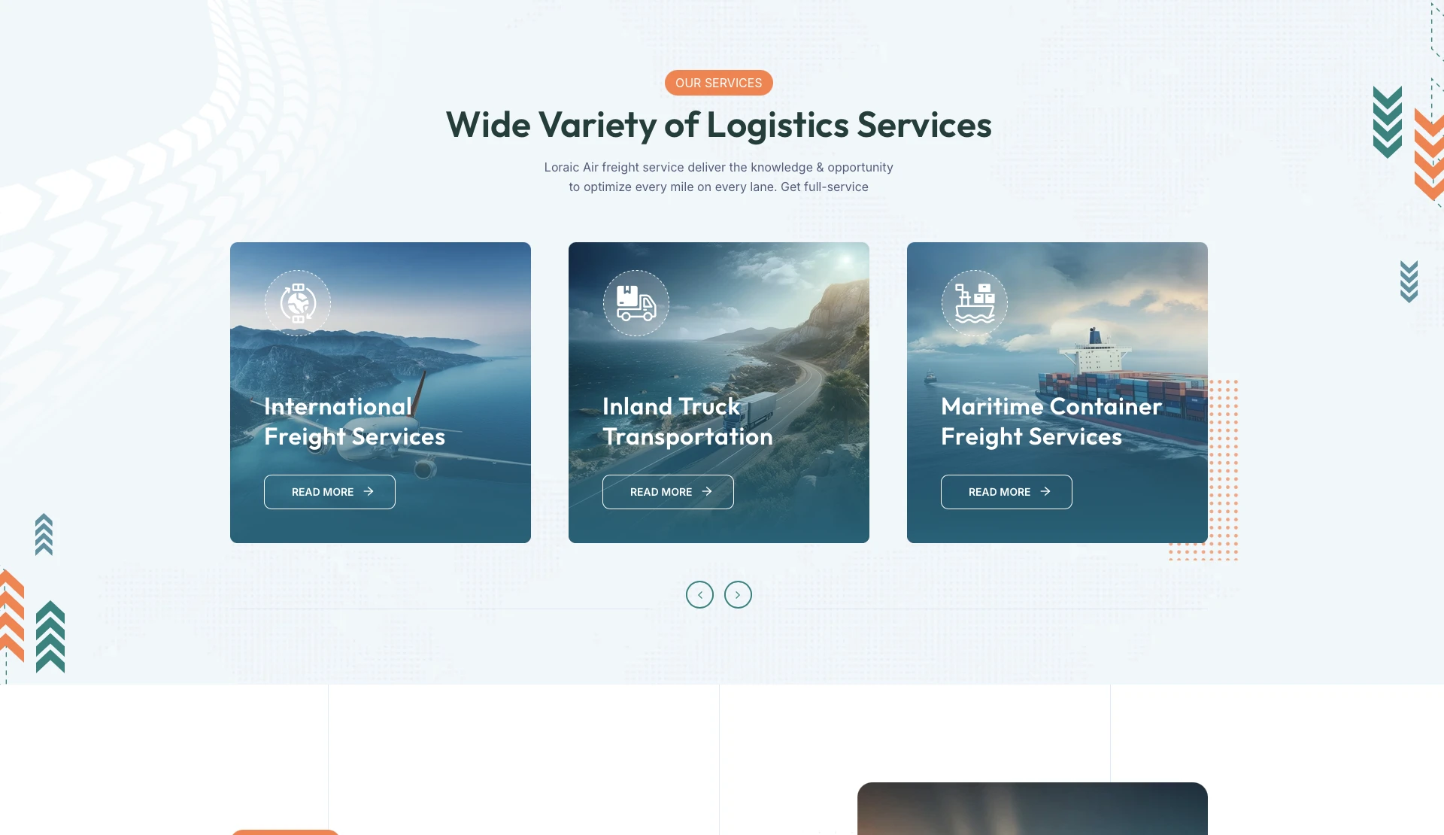Screen dimensions: 1444x835
Task: Open International Freight Services title link
Action: (x=354, y=421)
